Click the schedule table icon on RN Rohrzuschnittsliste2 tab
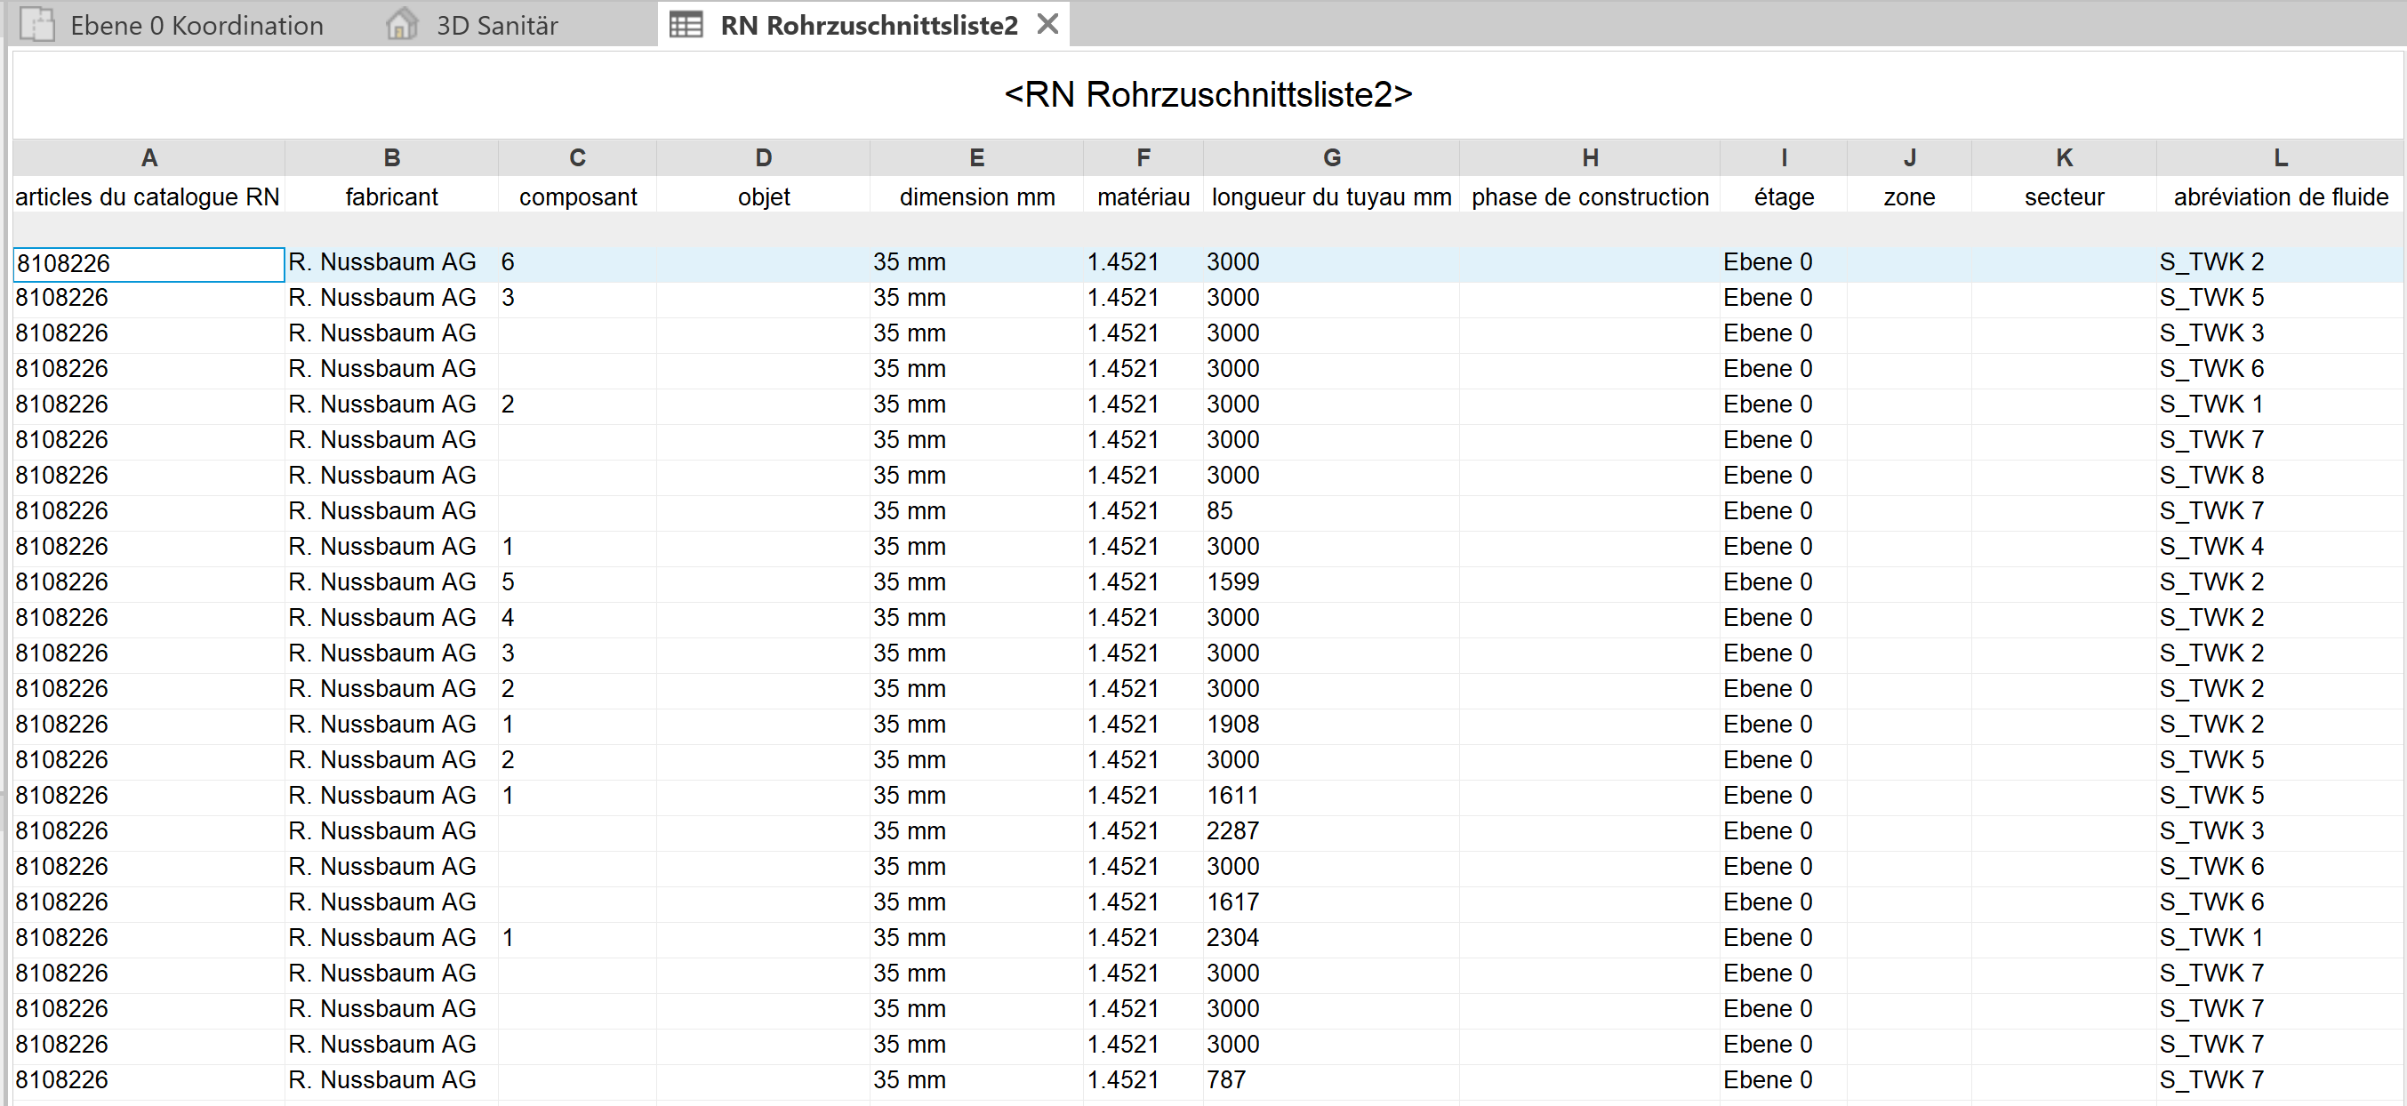 click(686, 24)
